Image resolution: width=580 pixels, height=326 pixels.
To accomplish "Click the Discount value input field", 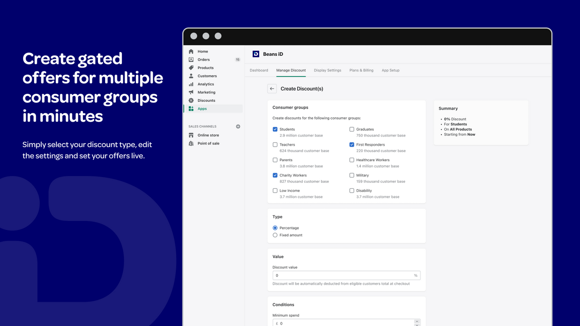I will click(x=346, y=275).
